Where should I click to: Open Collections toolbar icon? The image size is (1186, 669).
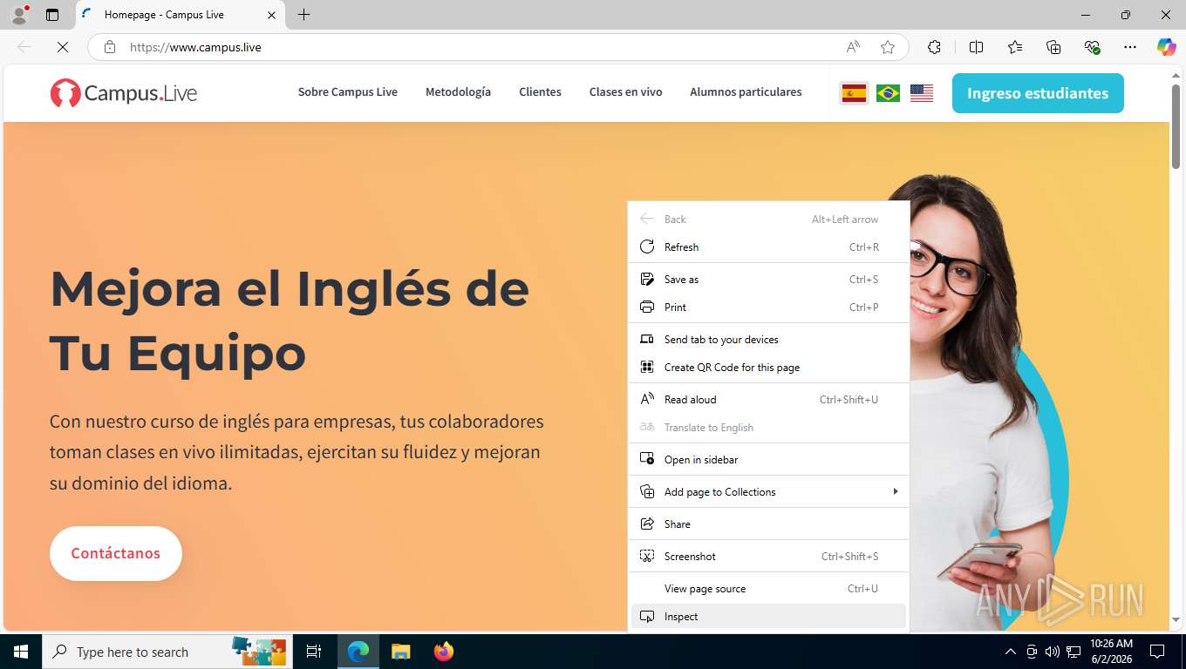coord(1053,47)
